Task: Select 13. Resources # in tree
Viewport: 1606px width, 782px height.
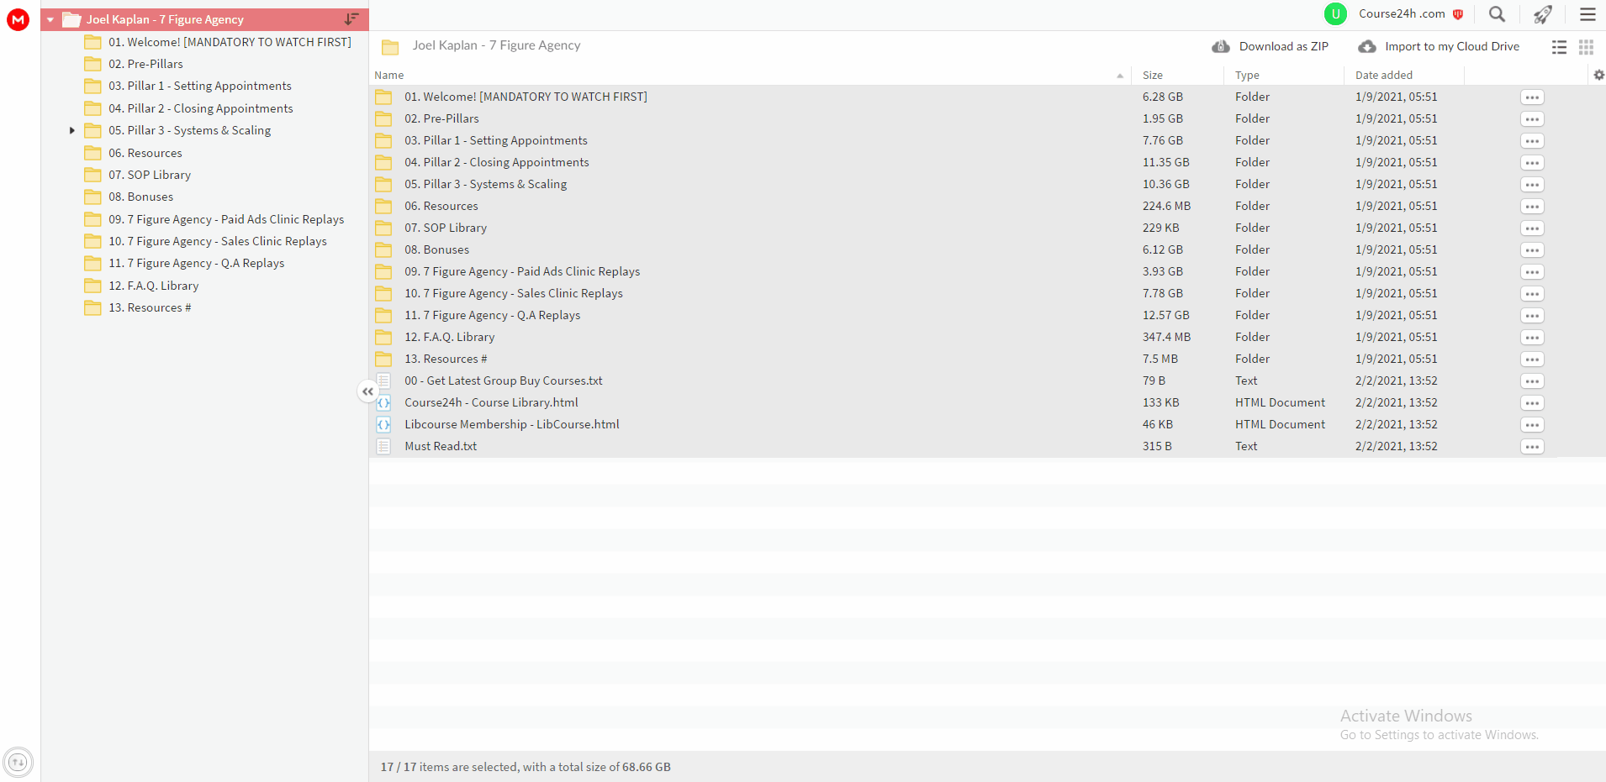Action: click(150, 307)
